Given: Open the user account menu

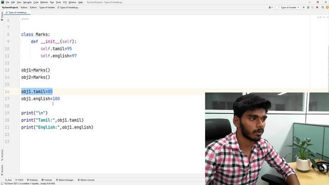Looking at the screenshot, I should point(271,7).
